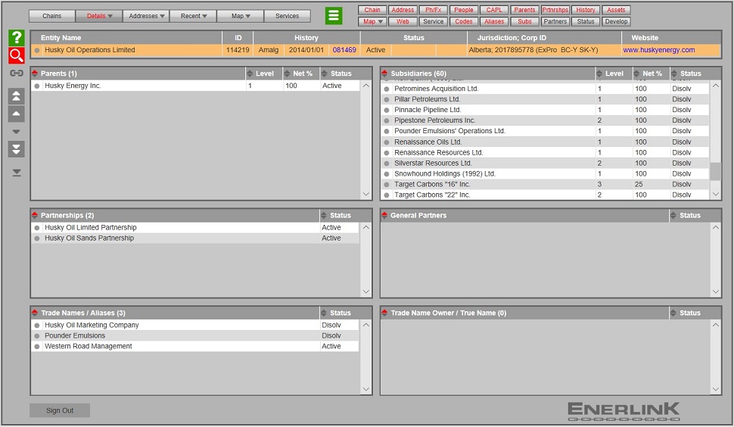Switch to the Prtnrshps view
734x427 pixels.
pos(555,10)
